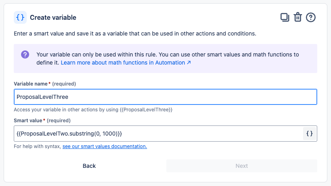Click the Smart value required label
The height and width of the screenshot is (186, 331).
42,120
